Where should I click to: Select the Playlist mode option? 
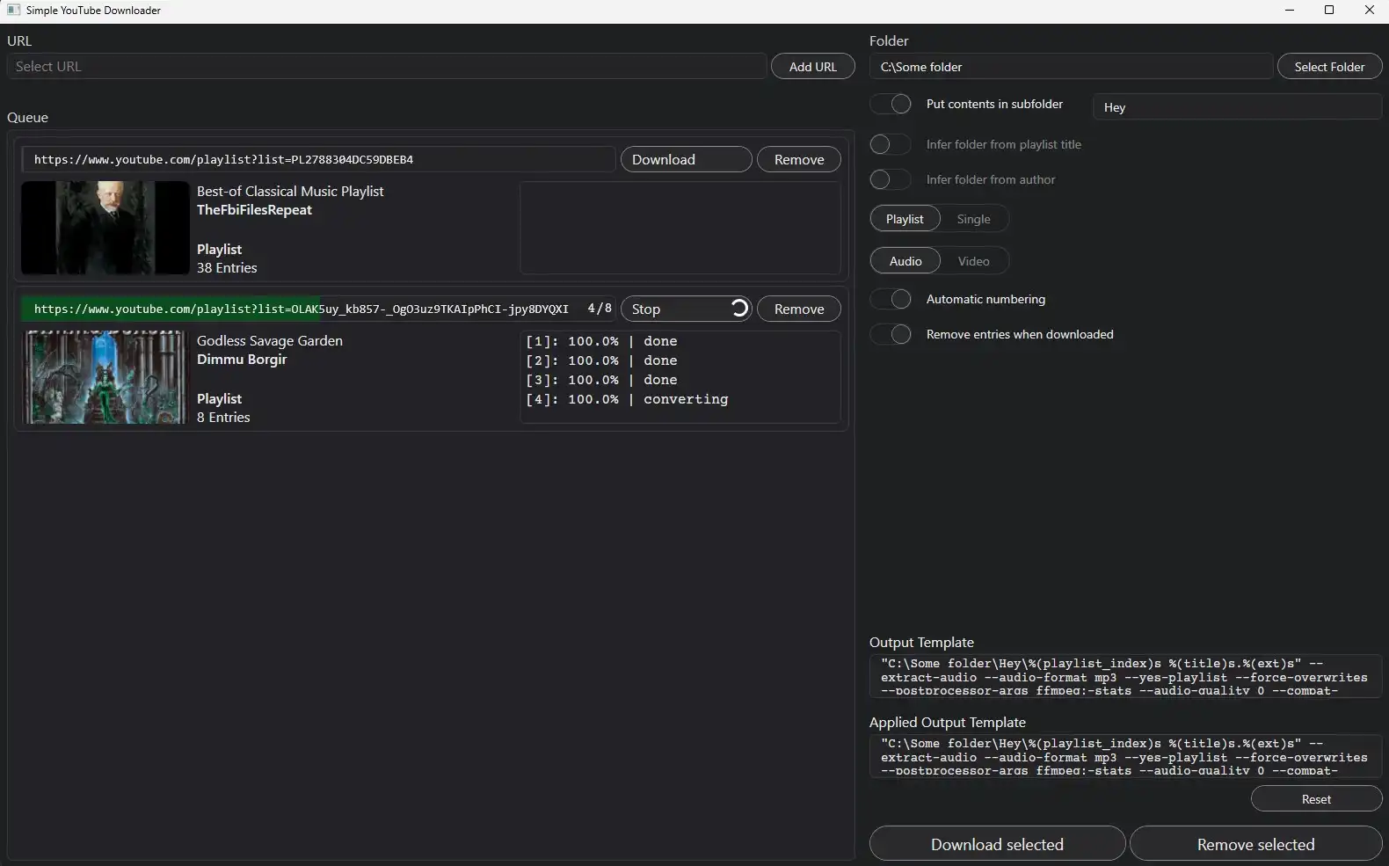[x=905, y=219]
